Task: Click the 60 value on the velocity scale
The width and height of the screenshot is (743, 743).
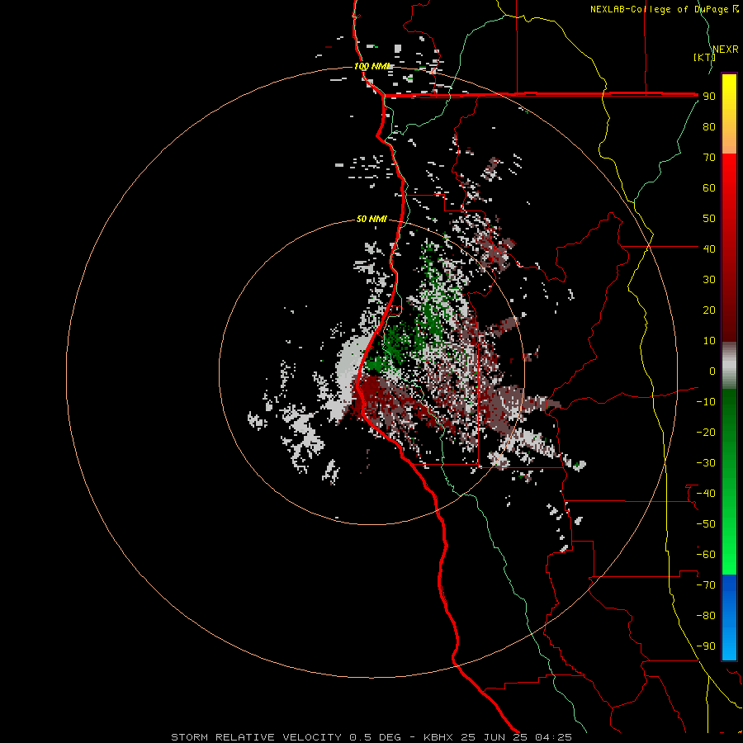Action: (x=709, y=187)
